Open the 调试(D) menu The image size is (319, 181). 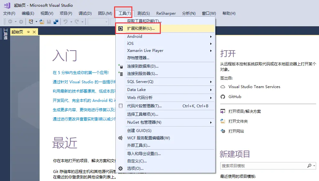[85, 13]
